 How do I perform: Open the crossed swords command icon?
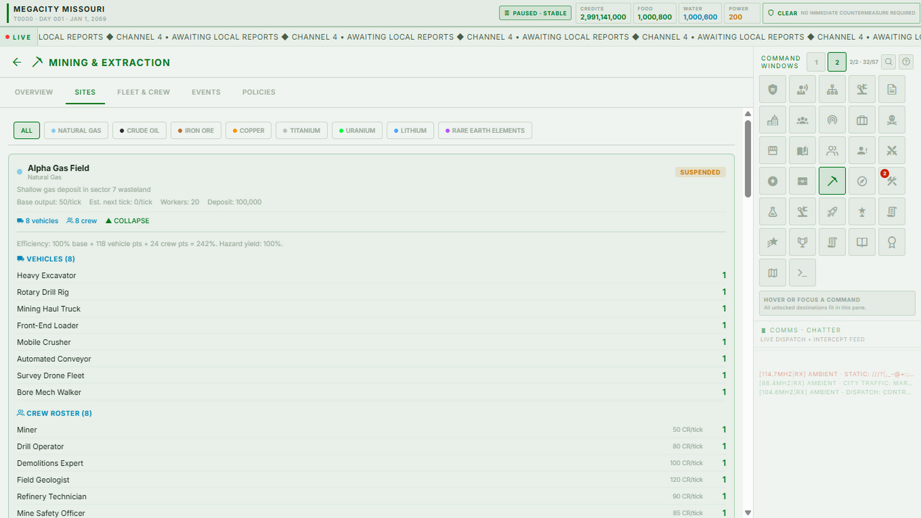892,151
